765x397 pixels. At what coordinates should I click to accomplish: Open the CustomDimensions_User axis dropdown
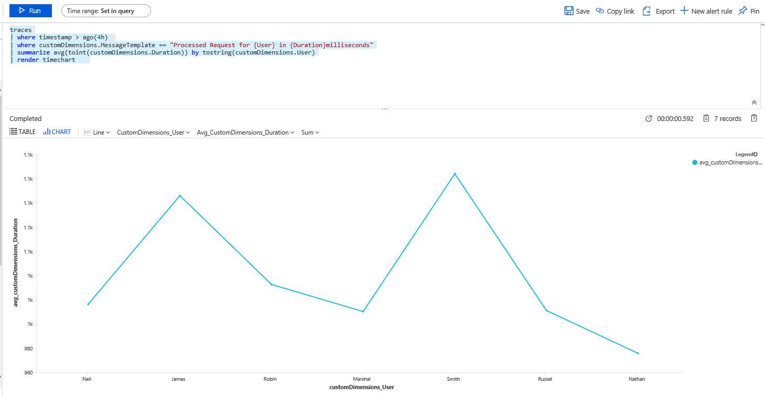pos(153,133)
